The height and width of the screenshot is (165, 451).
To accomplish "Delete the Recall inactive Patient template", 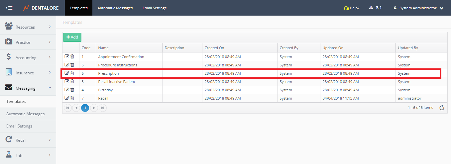I will pos(72,81).
